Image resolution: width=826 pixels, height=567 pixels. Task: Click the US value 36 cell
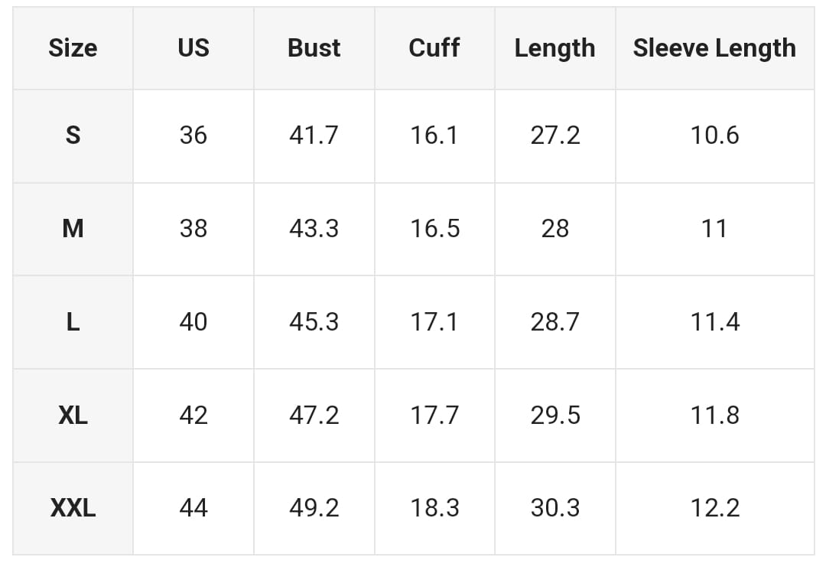coord(193,135)
